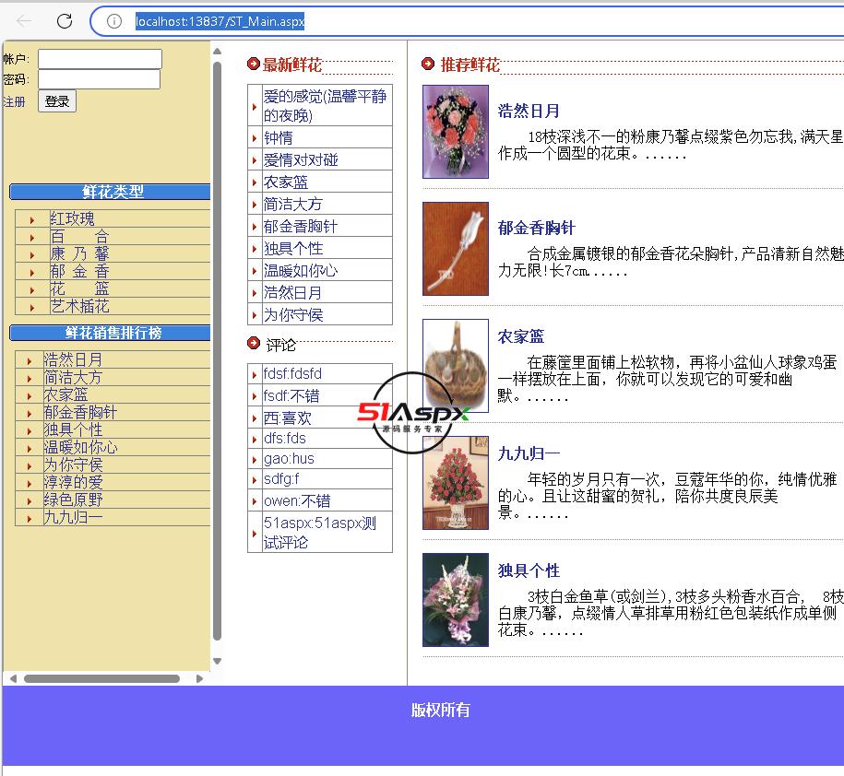Viewport: 844px width, 776px height.
Task: Select 红玫瑰 flower type
Action: click(x=72, y=218)
